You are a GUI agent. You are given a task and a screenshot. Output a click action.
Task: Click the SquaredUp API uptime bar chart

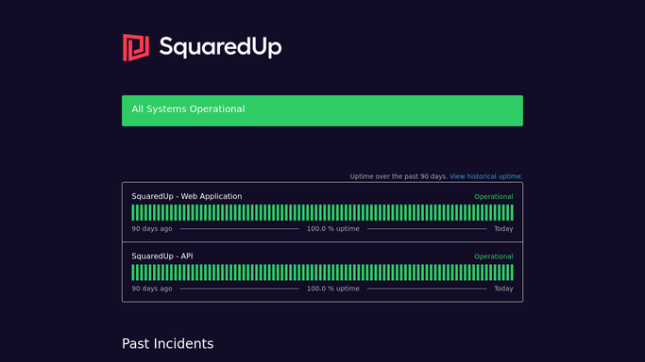[x=323, y=273]
